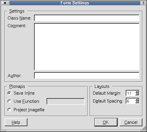Select the Use Function radio button

tap(9, 101)
